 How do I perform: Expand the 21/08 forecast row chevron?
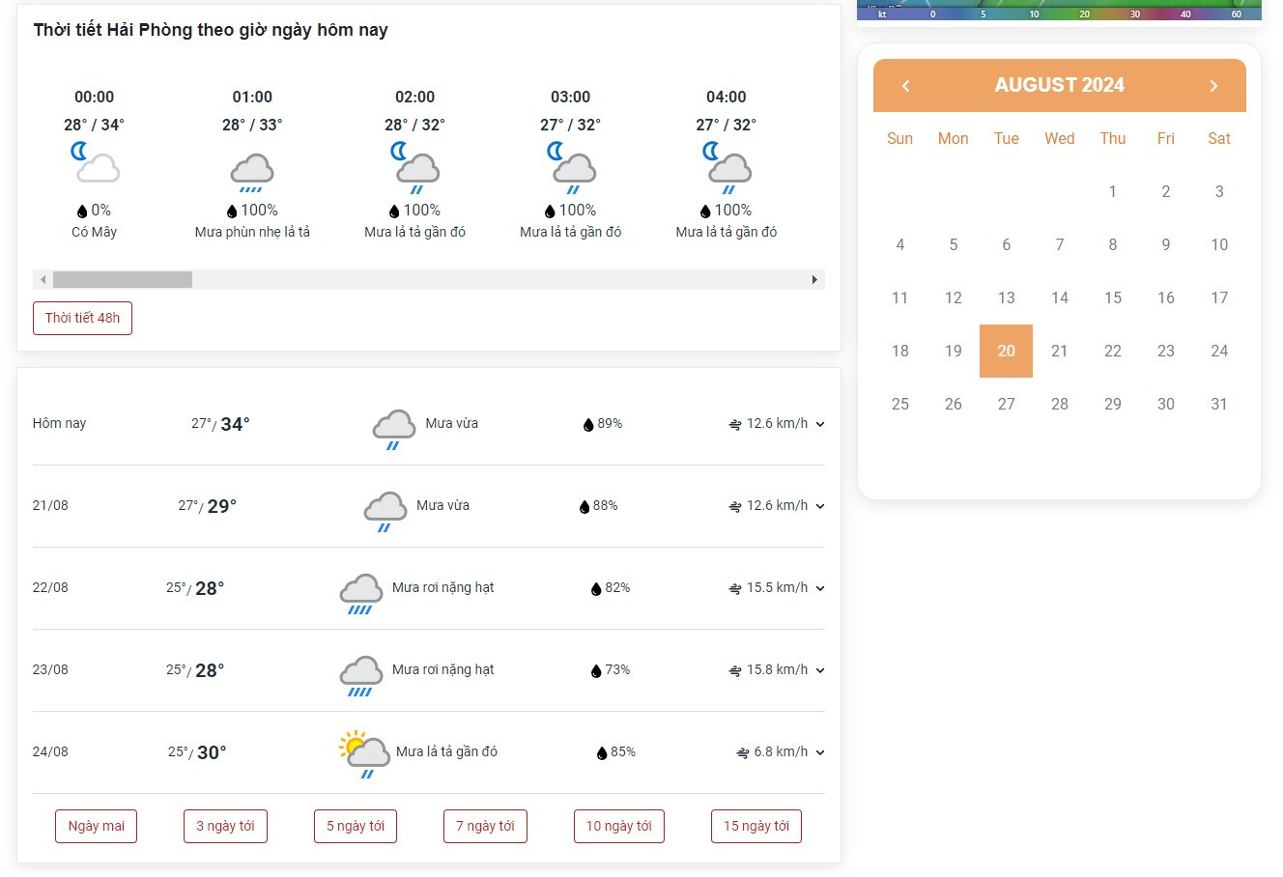point(820,506)
